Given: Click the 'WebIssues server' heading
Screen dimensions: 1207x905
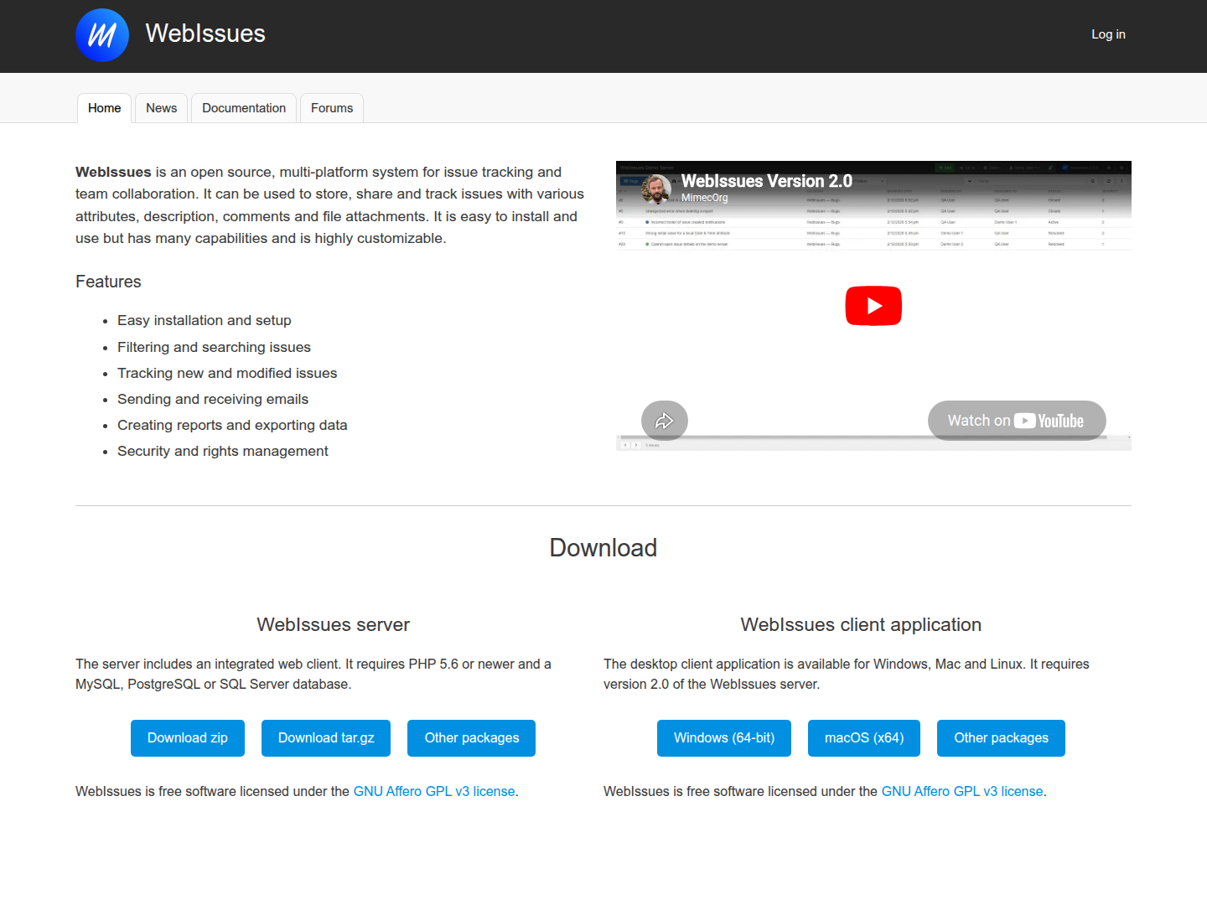Looking at the screenshot, I should (334, 624).
